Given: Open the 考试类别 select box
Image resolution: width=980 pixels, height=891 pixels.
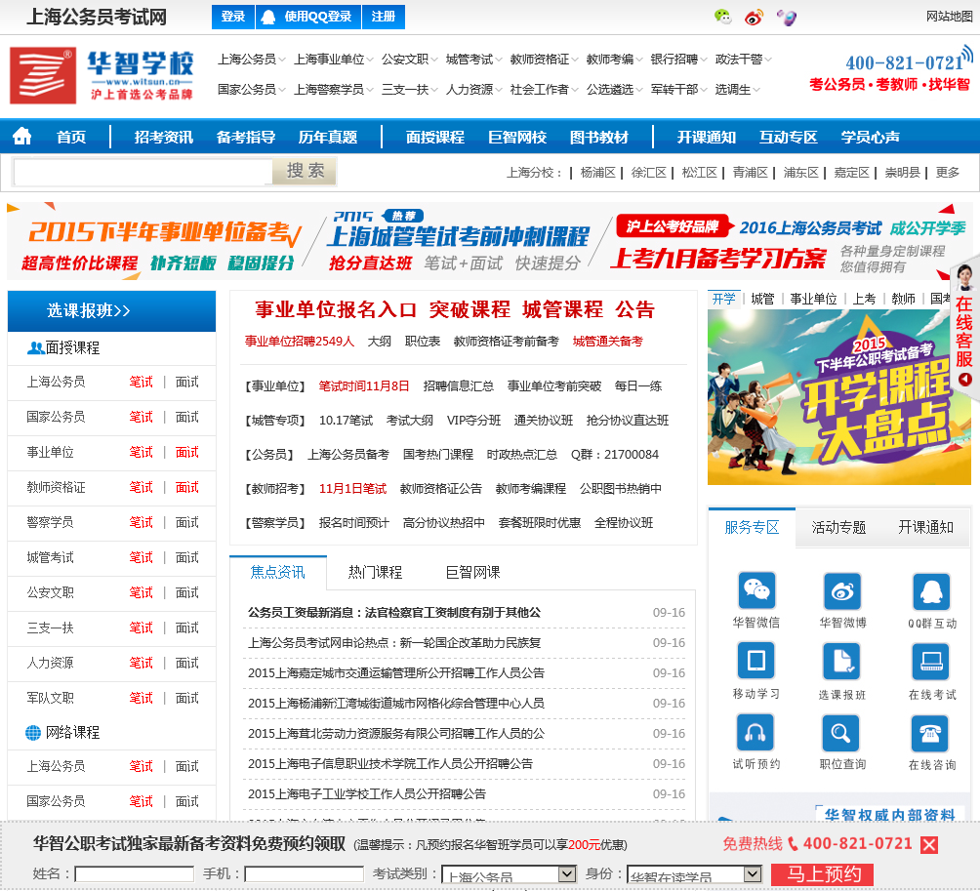Looking at the screenshot, I should 509,874.
